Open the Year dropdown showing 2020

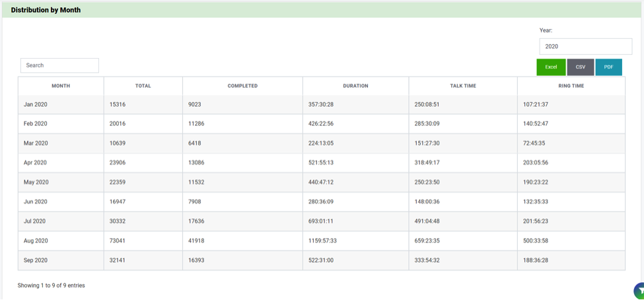point(585,46)
